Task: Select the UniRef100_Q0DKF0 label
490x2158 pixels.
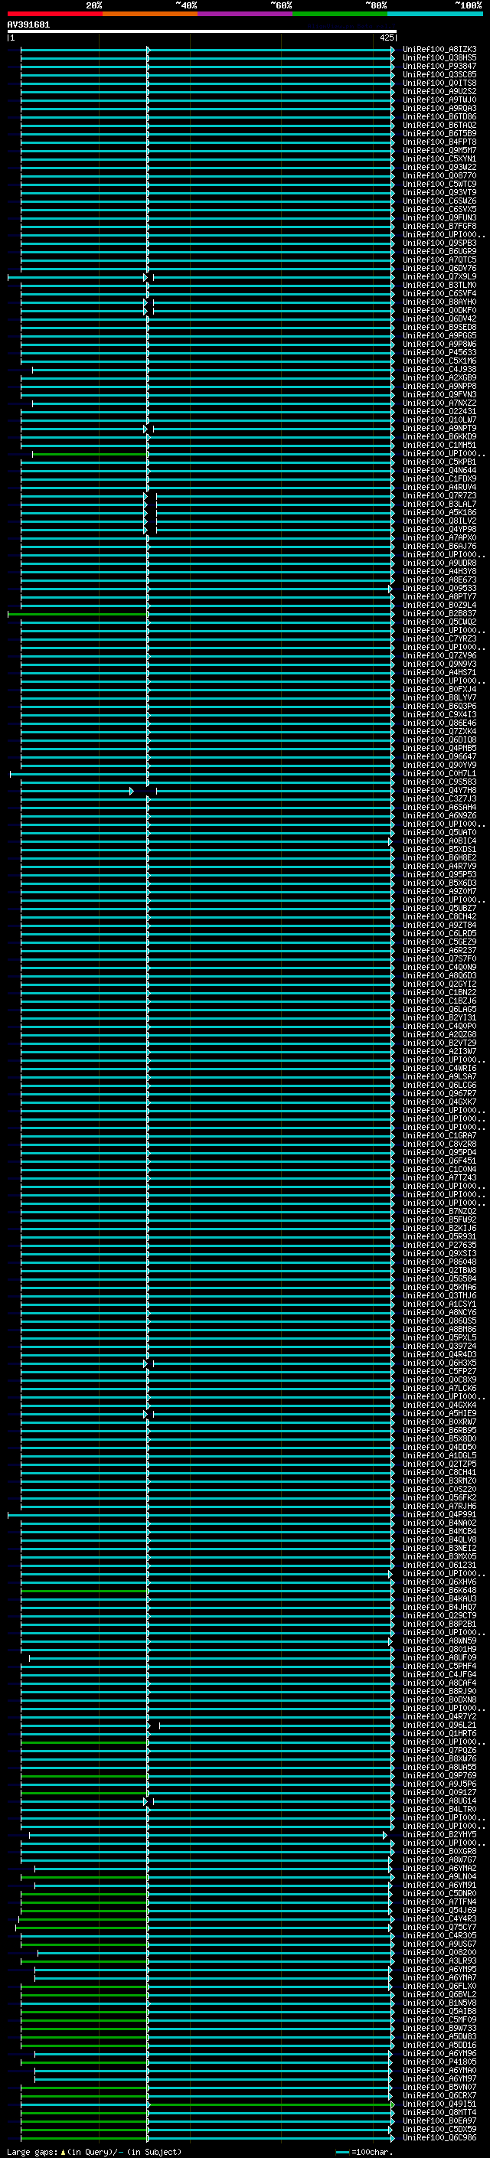Action: click(439, 311)
